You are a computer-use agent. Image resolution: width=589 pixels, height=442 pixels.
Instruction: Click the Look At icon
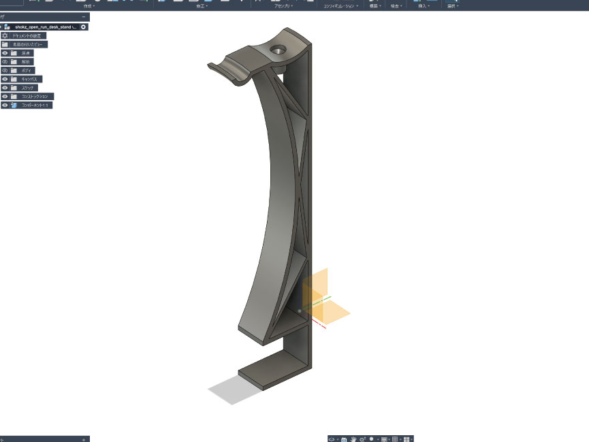point(344,439)
